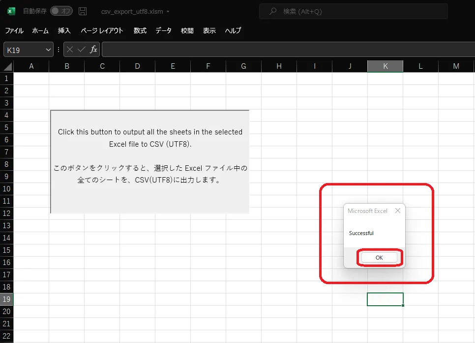Switch to the 挿入 tab
Viewport: 475px width, 343px height.
(x=64, y=30)
